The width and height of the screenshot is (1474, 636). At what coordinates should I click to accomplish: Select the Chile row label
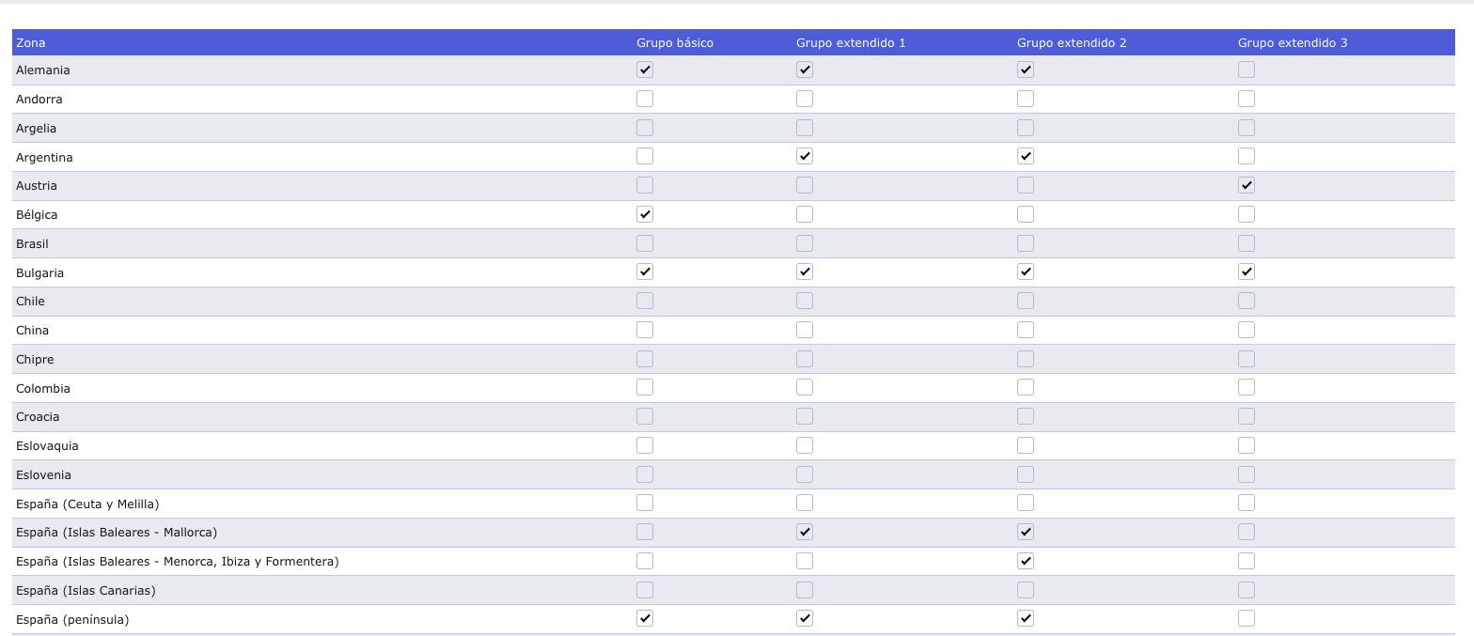pos(30,302)
